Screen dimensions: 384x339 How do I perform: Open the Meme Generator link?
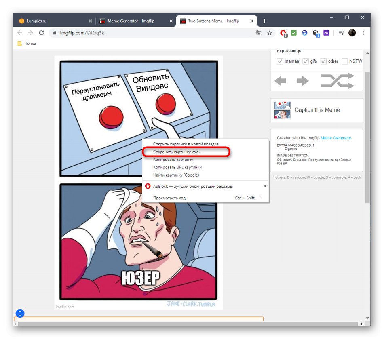[336, 138]
